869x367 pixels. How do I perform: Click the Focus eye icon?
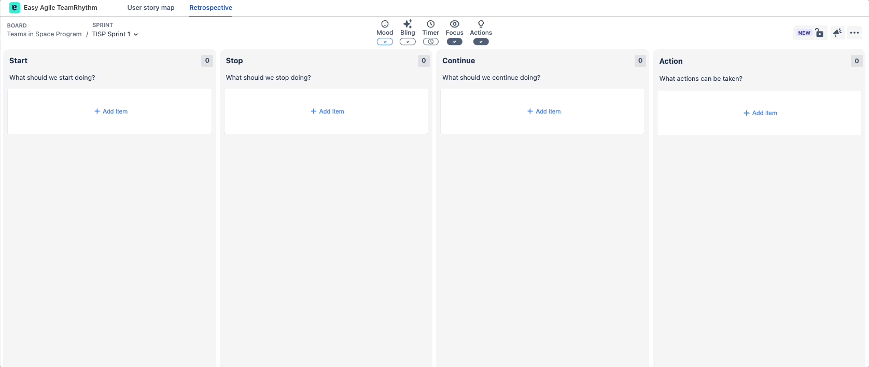[x=454, y=24]
